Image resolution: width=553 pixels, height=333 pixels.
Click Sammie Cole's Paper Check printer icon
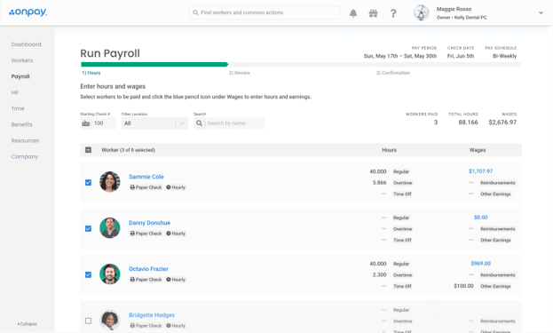click(132, 187)
